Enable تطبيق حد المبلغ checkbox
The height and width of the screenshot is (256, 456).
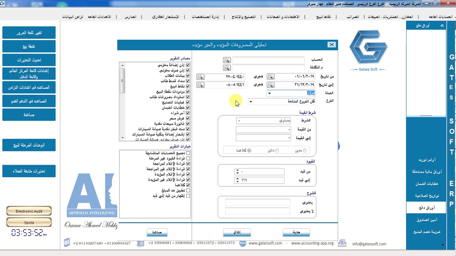[188, 191]
